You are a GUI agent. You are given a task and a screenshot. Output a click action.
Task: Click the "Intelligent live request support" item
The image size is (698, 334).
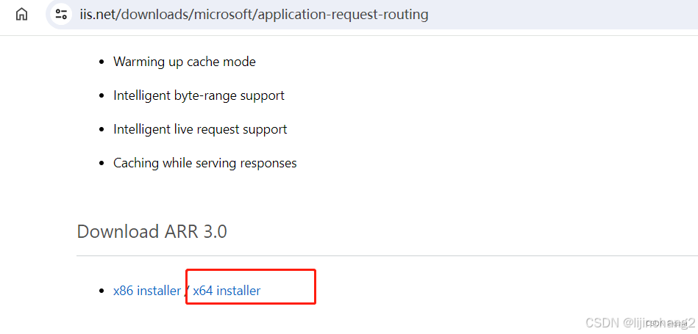(x=200, y=129)
